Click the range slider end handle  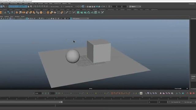point(62,102)
